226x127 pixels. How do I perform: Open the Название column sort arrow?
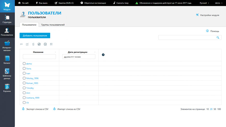click(x=56, y=52)
